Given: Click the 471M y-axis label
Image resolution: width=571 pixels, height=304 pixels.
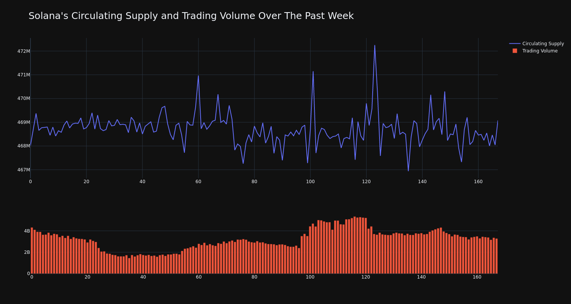Looking at the screenshot, I should coord(24,75).
